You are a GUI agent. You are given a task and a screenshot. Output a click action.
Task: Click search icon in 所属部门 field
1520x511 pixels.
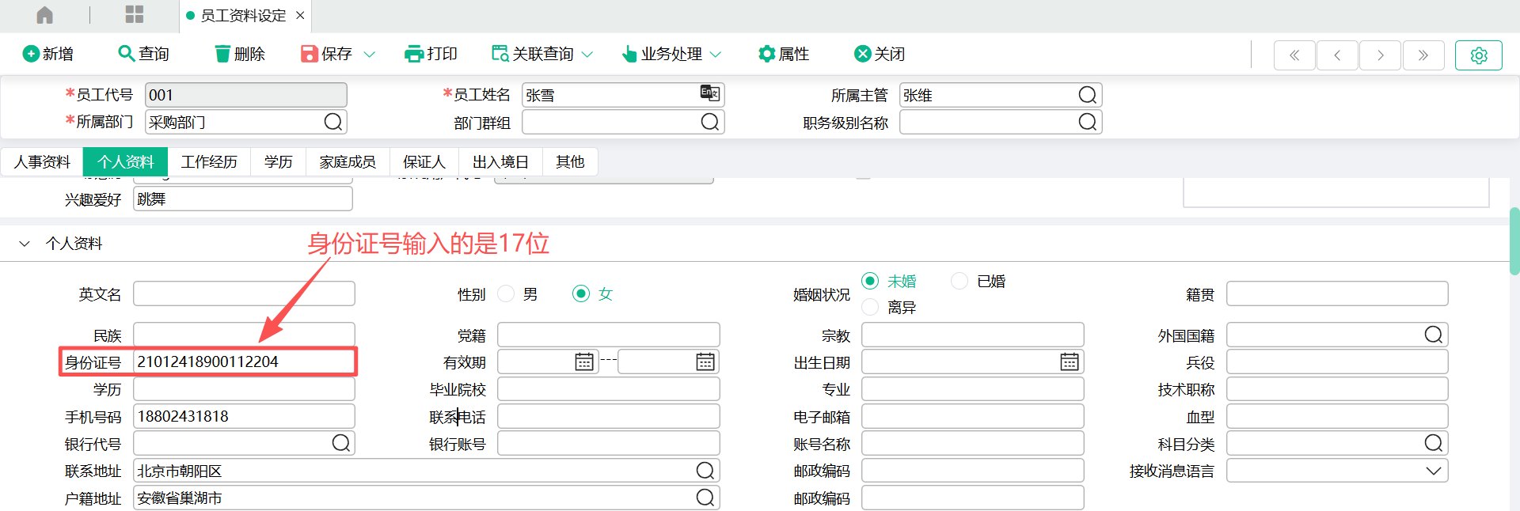pyautogui.click(x=333, y=122)
